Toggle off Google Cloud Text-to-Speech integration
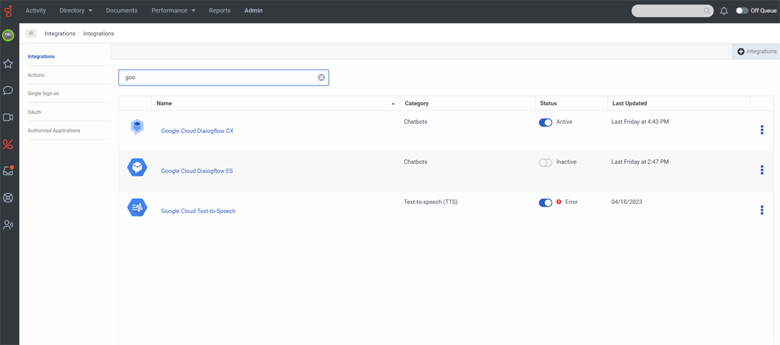This screenshot has height=345, width=780. 545,203
